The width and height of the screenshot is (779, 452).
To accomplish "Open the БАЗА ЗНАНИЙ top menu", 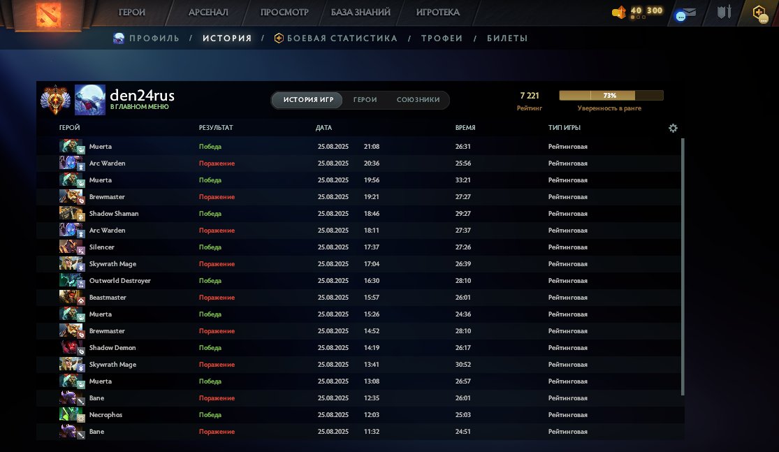I will click(361, 13).
